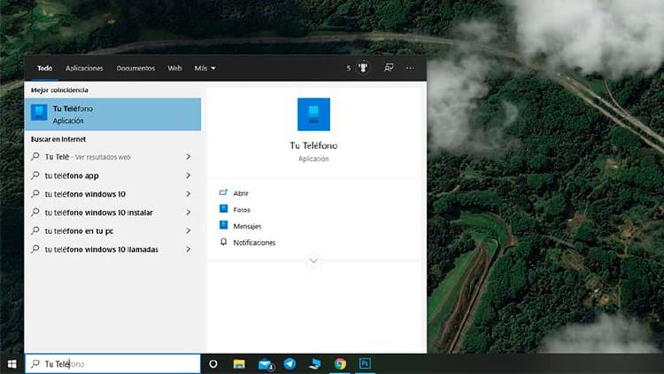
Task: Open Photoshop from the taskbar
Action: (x=365, y=363)
